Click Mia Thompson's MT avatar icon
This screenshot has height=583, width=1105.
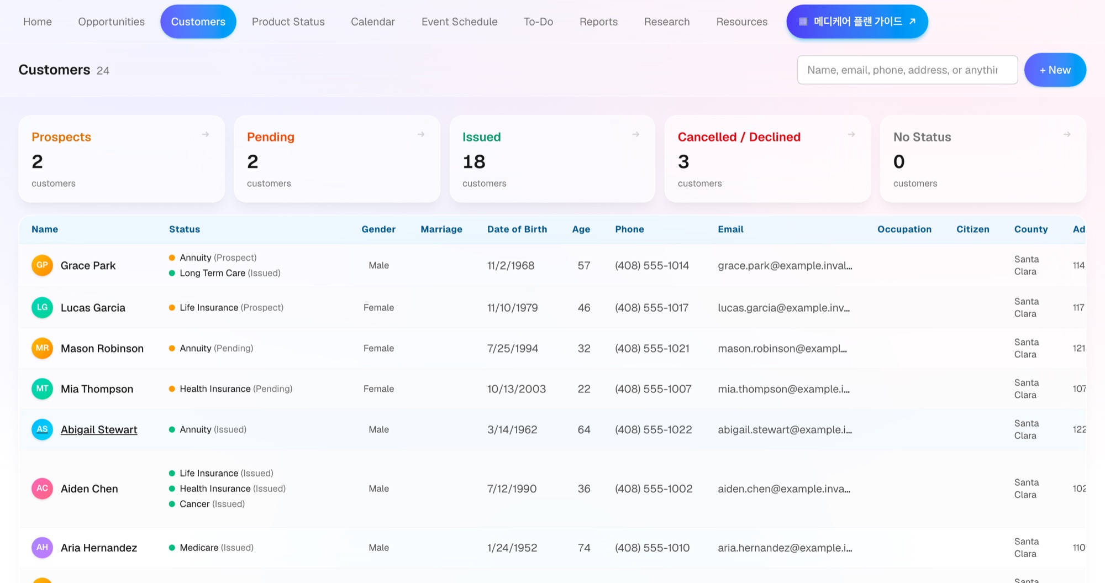click(42, 388)
